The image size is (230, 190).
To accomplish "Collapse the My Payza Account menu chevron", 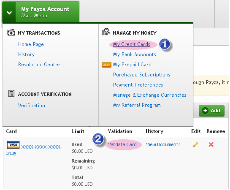I will click(x=9, y=13).
